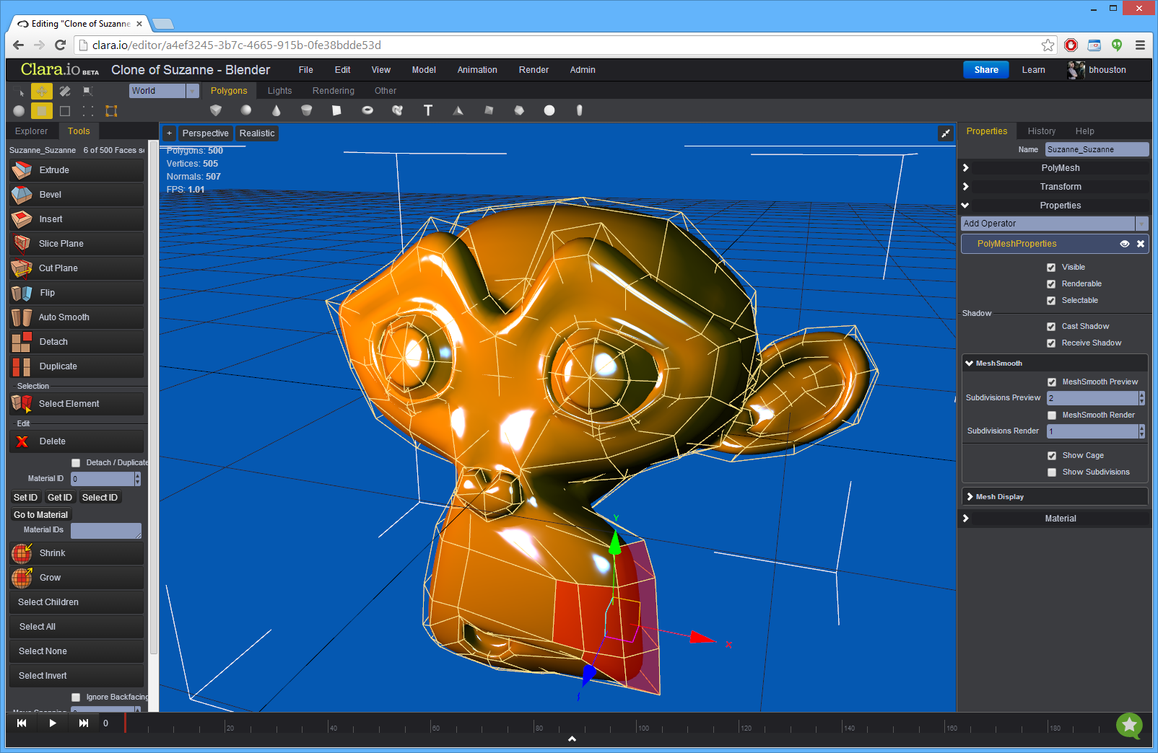This screenshot has width=1158, height=753.
Task: Select the Bevel tool
Action: pos(76,194)
